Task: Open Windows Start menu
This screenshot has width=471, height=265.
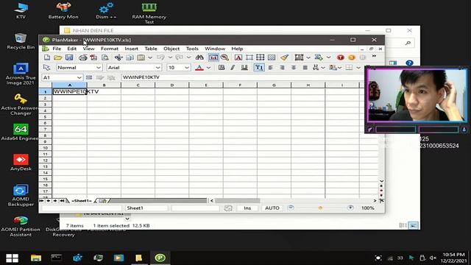Action: (13, 258)
